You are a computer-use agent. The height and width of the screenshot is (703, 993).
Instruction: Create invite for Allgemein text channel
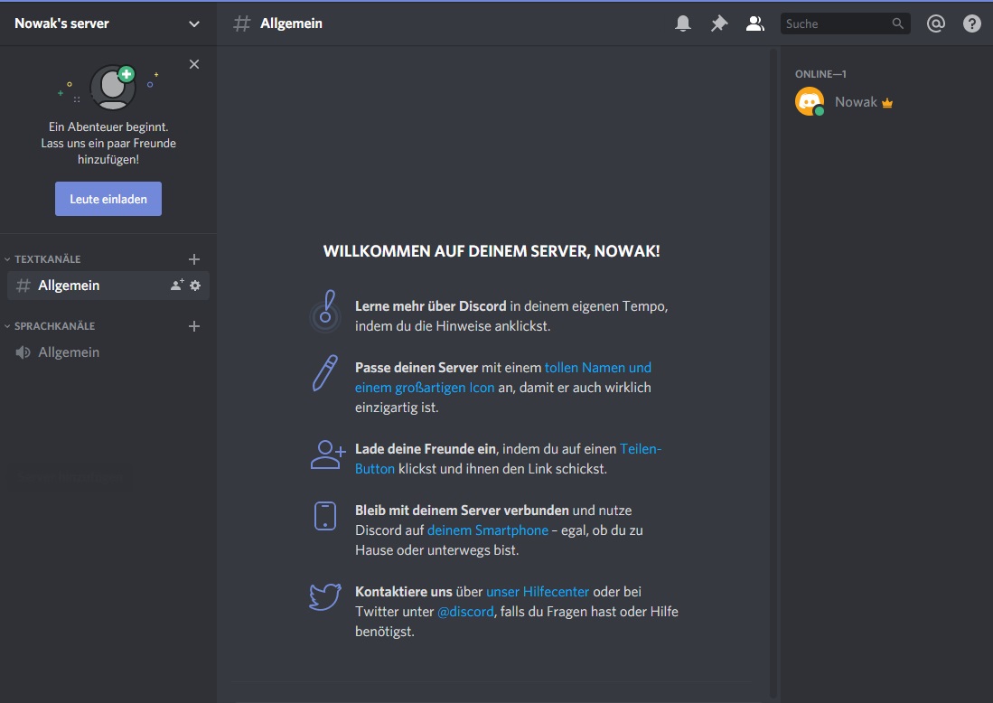[177, 285]
